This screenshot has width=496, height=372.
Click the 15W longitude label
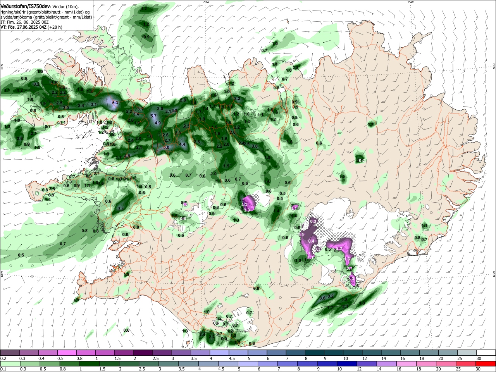[x=410, y=2]
